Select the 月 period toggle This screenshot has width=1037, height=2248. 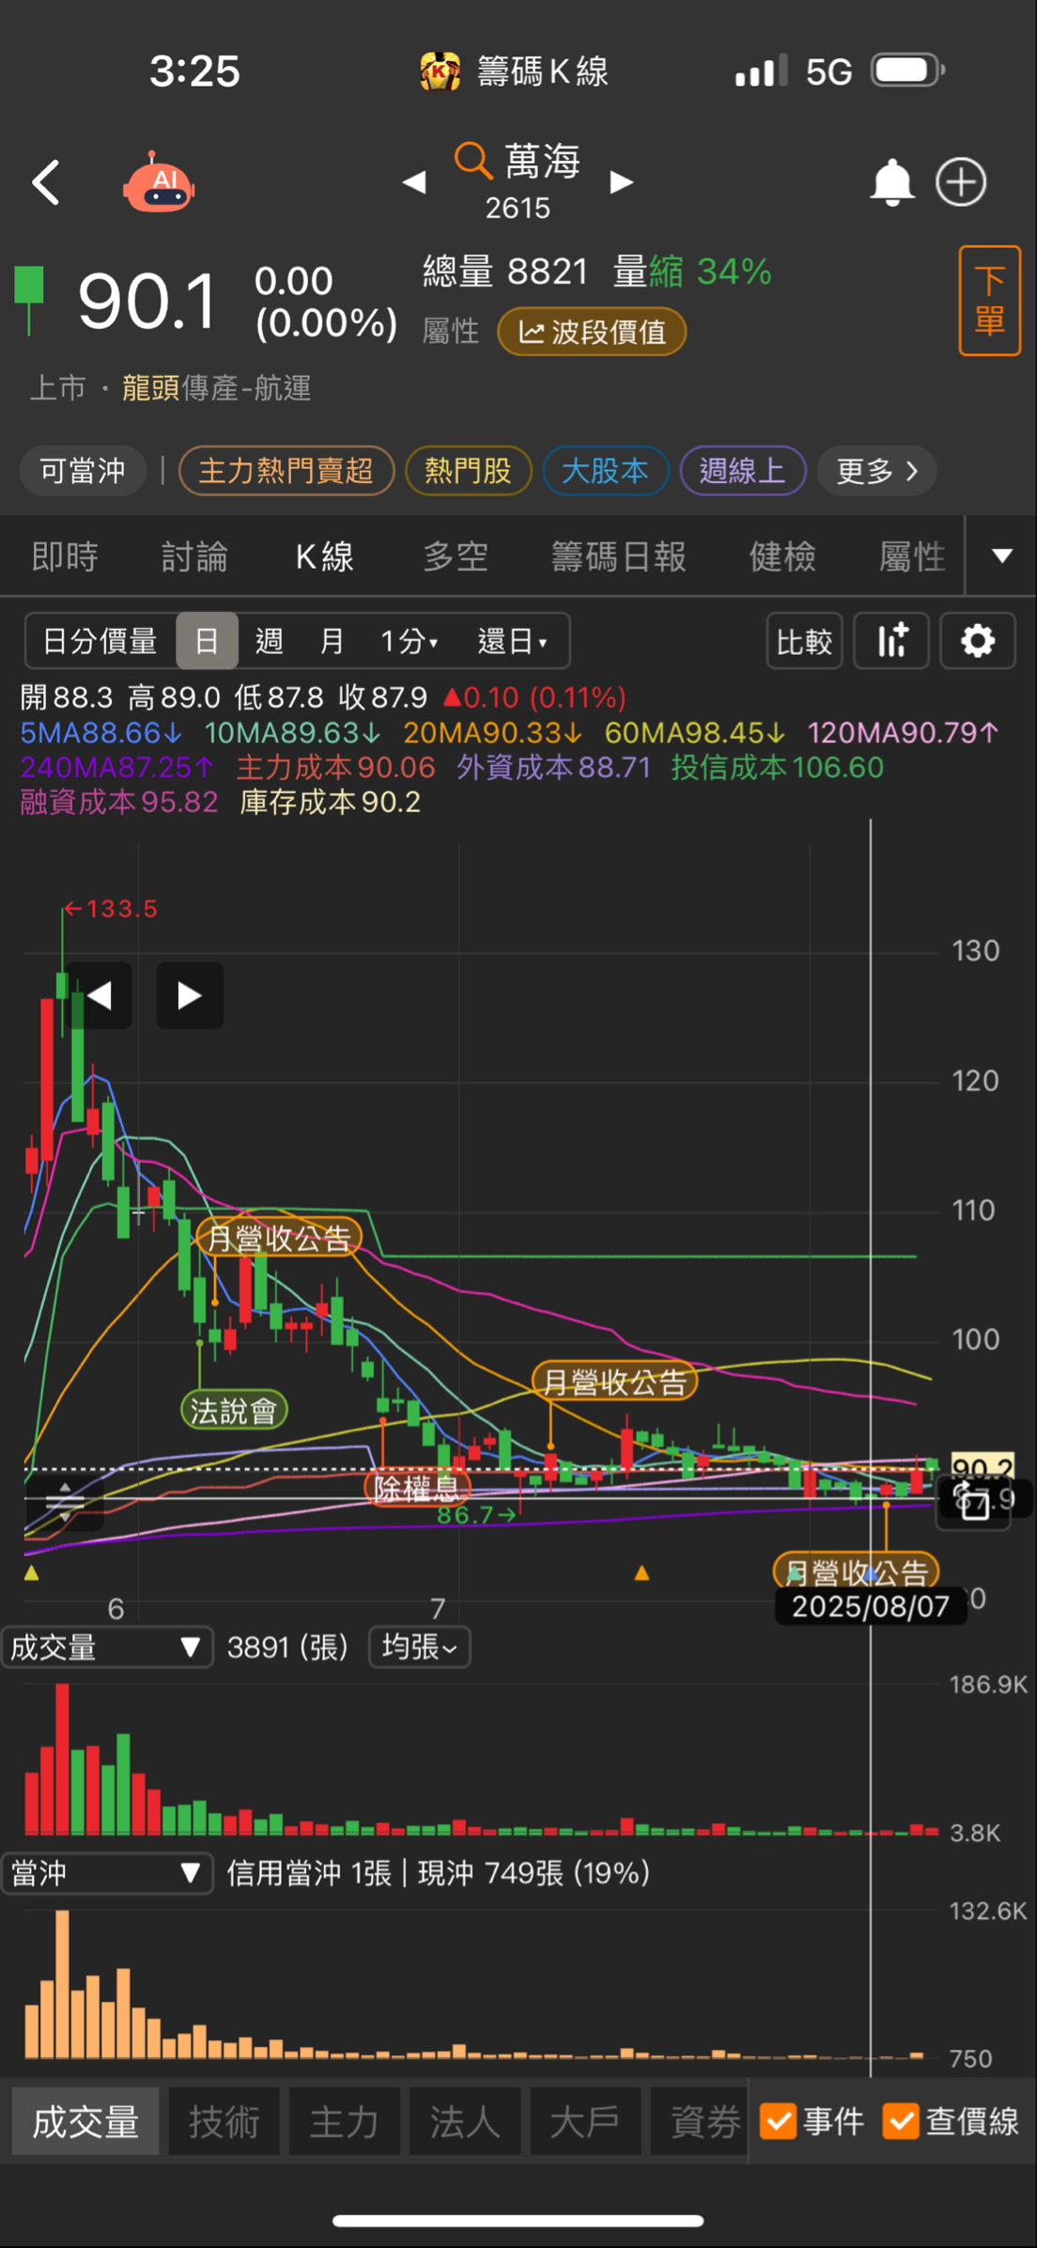tap(332, 641)
